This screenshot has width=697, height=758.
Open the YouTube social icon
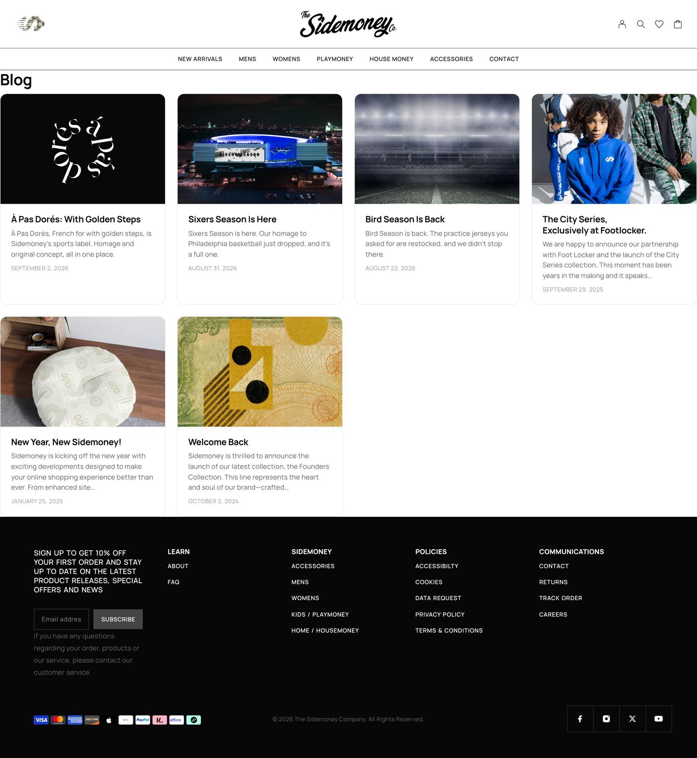point(659,719)
